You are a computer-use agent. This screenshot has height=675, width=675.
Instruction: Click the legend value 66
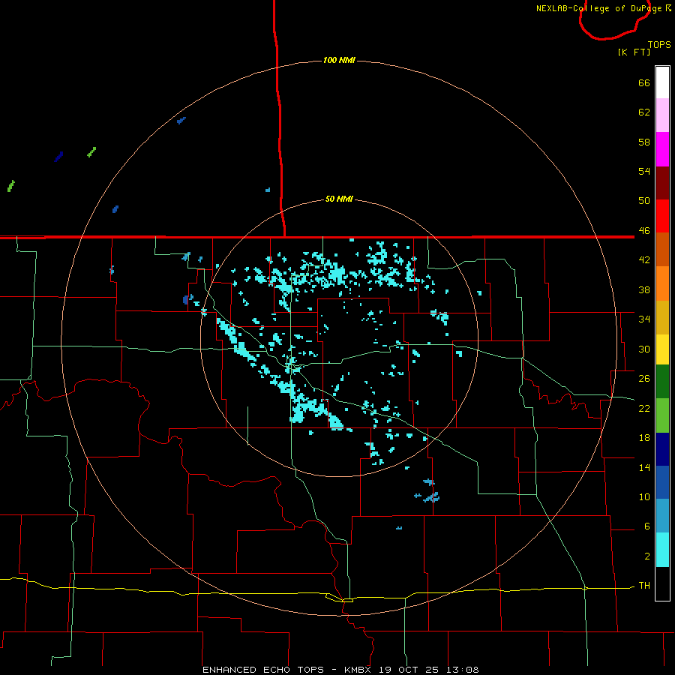tap(644, 82)
